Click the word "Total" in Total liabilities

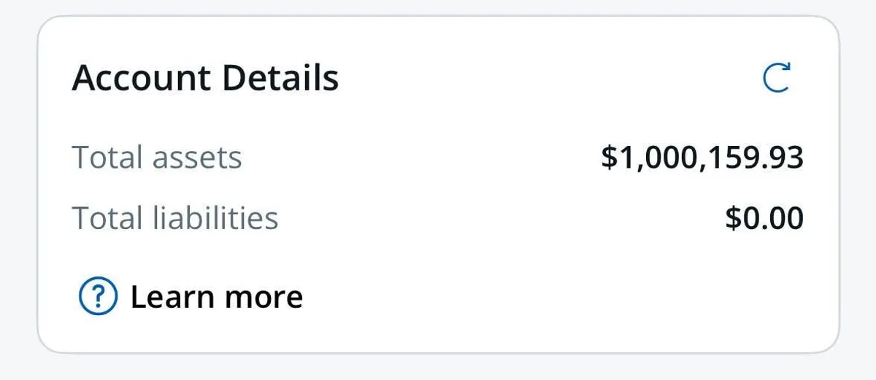point(107,218)
